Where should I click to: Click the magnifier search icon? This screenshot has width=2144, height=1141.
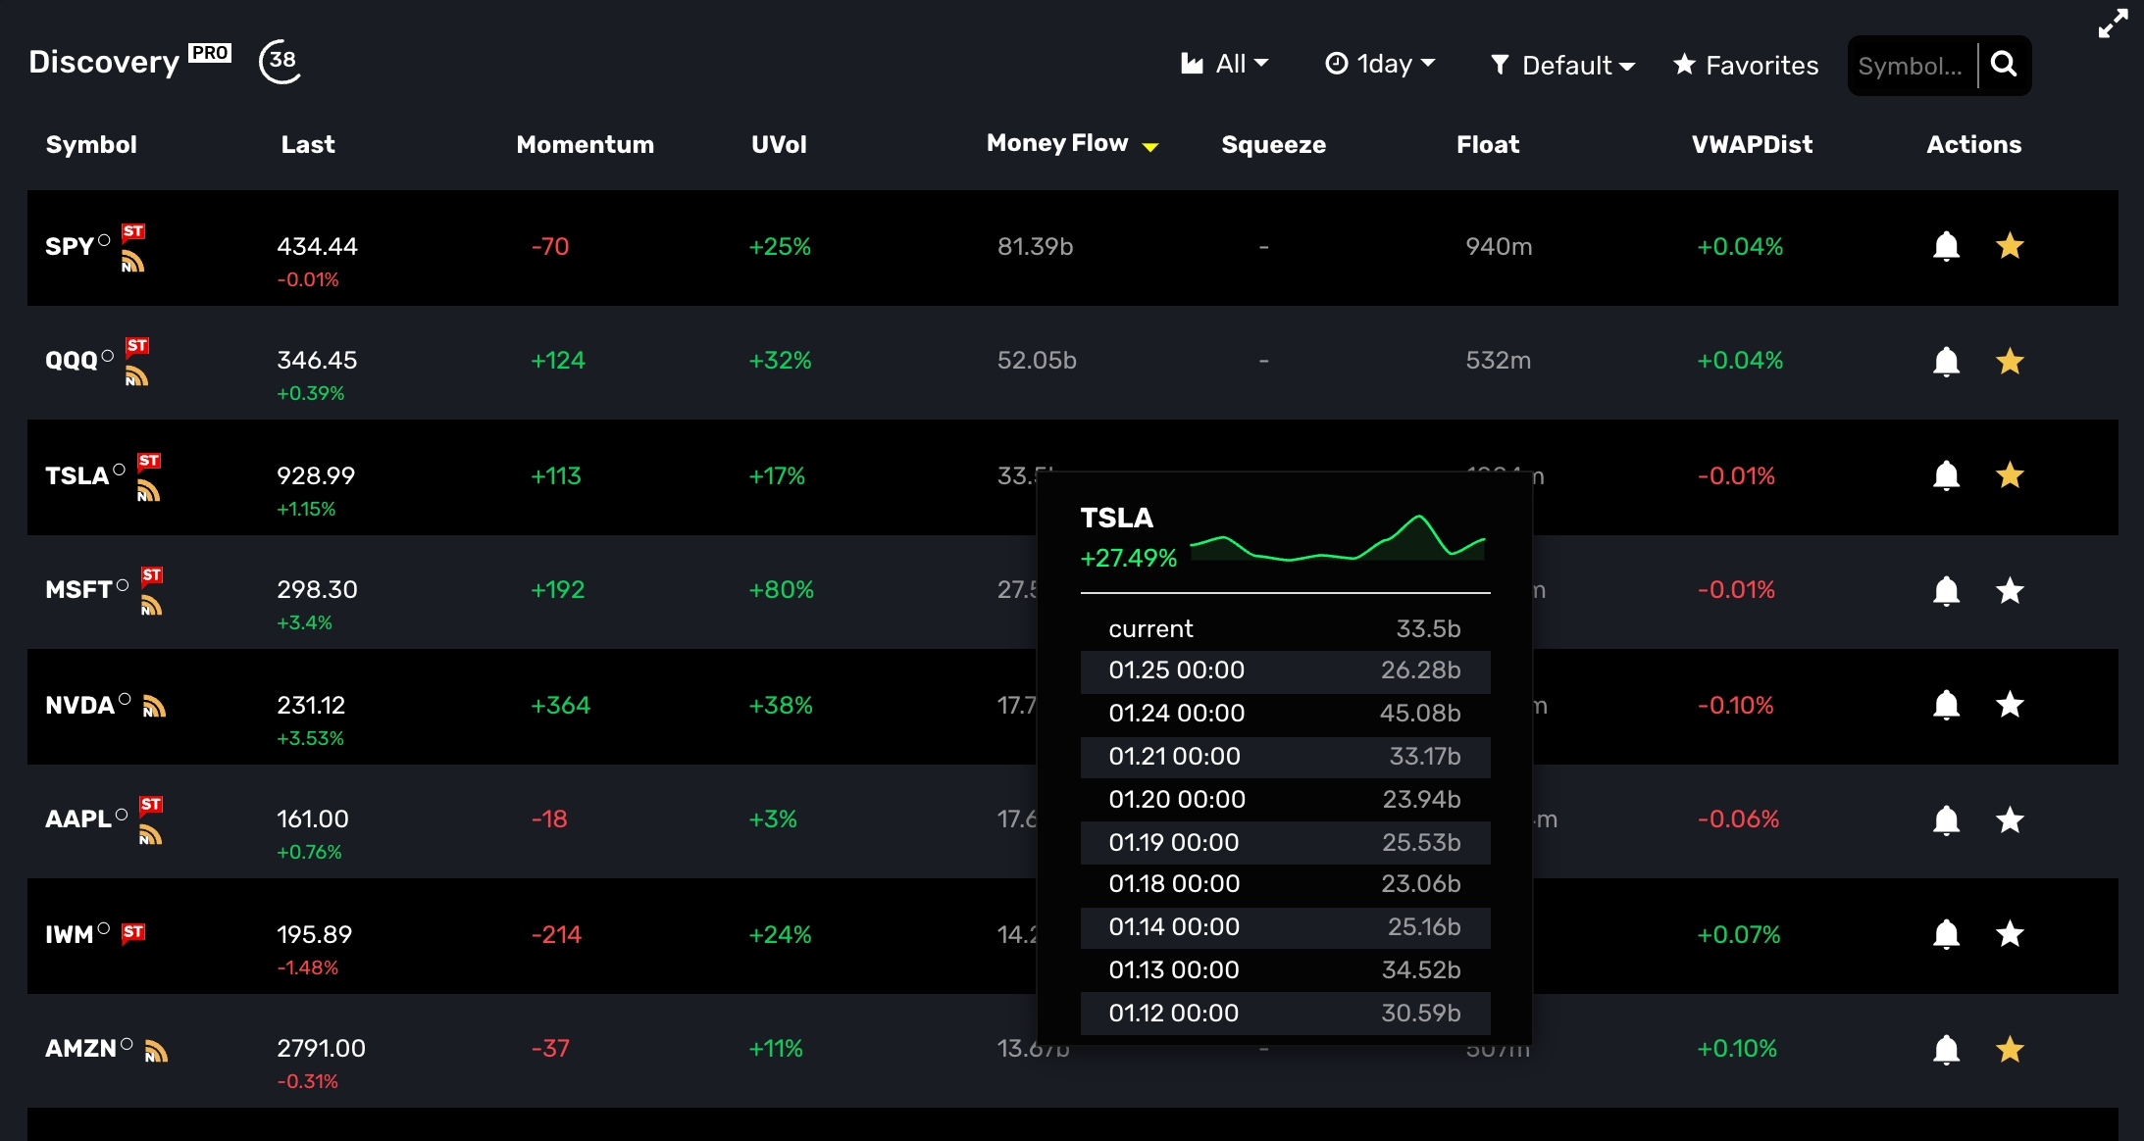tap(2004, 65)
